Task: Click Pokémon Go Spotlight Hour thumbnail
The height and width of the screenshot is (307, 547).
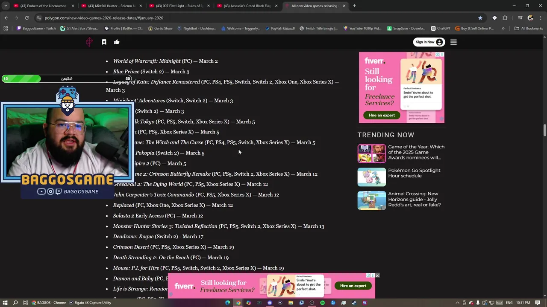Action: (x=372, y=177)
